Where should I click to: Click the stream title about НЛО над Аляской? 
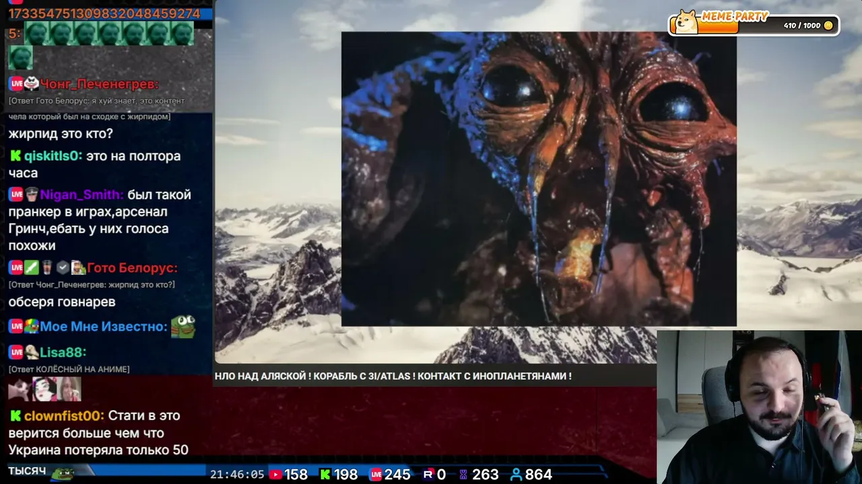point(393,376)
